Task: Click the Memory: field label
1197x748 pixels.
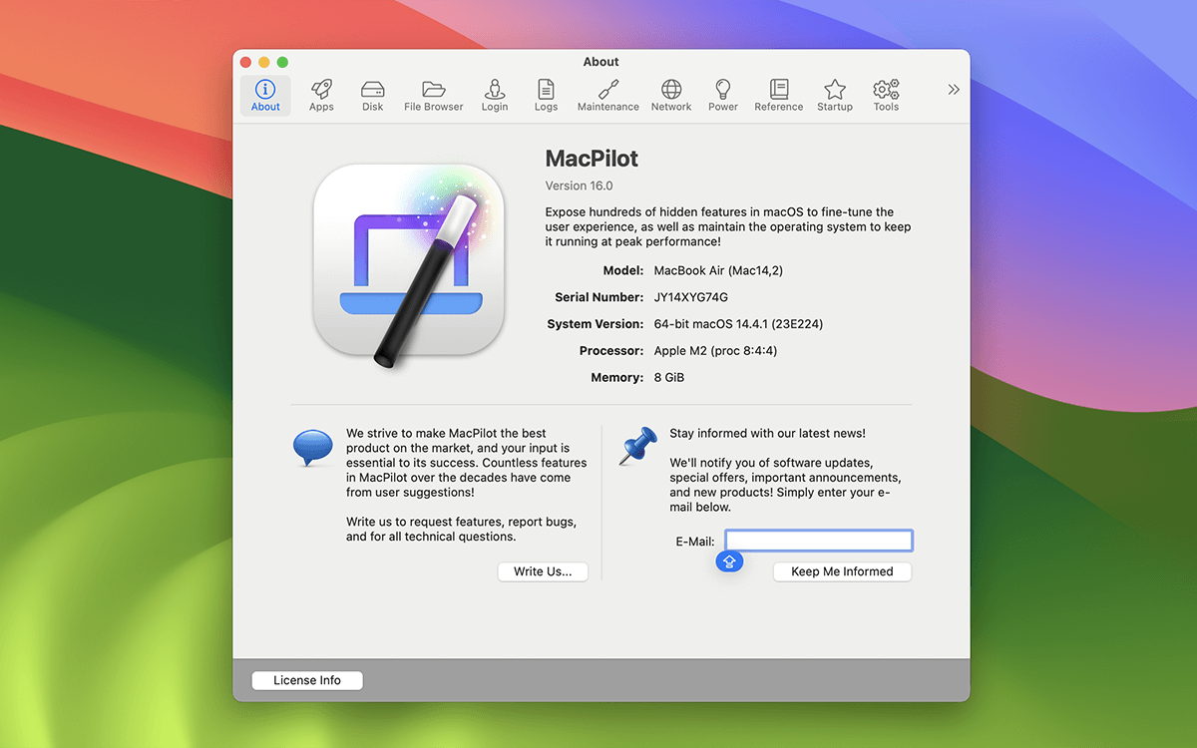Action: pyautogui.click(x=616, y=377)
